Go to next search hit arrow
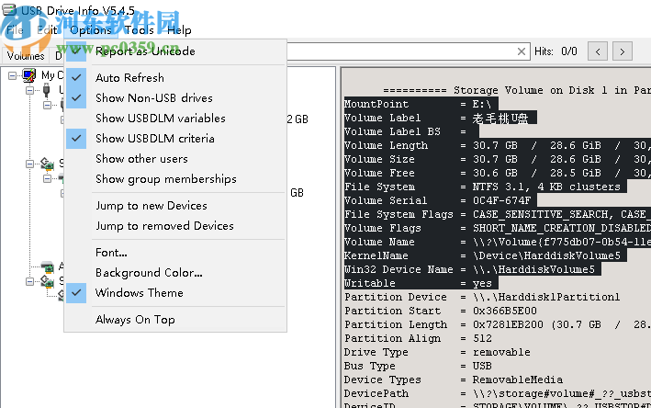This screenshot has width=651, height=408. [x=622, y=51]
